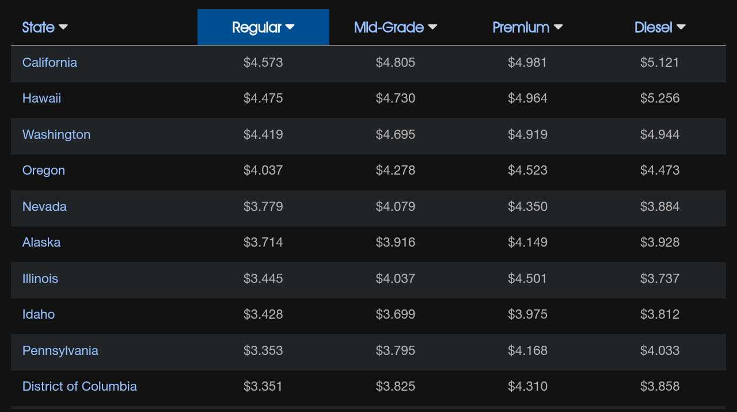Viewport: 737px width, 412px height.
Task: Sort by Mid-Grade column header
Action: (389, 27)
